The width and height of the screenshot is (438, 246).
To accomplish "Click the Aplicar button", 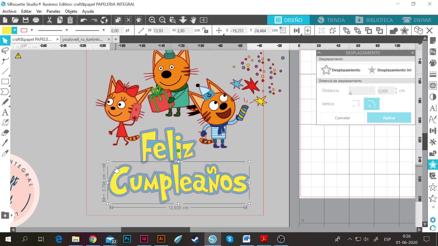I will 389,118.
